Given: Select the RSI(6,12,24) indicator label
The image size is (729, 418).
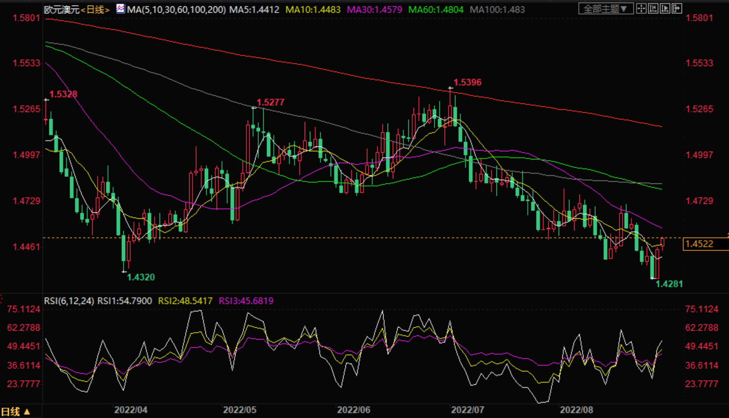Looking at the screenshot, I should pos(69,301).
